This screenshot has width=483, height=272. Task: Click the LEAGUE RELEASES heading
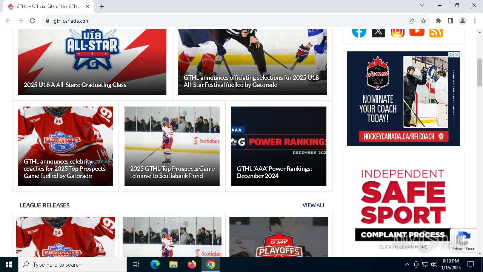point(45,205)
